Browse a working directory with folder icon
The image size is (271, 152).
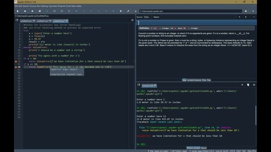[246, 11]
